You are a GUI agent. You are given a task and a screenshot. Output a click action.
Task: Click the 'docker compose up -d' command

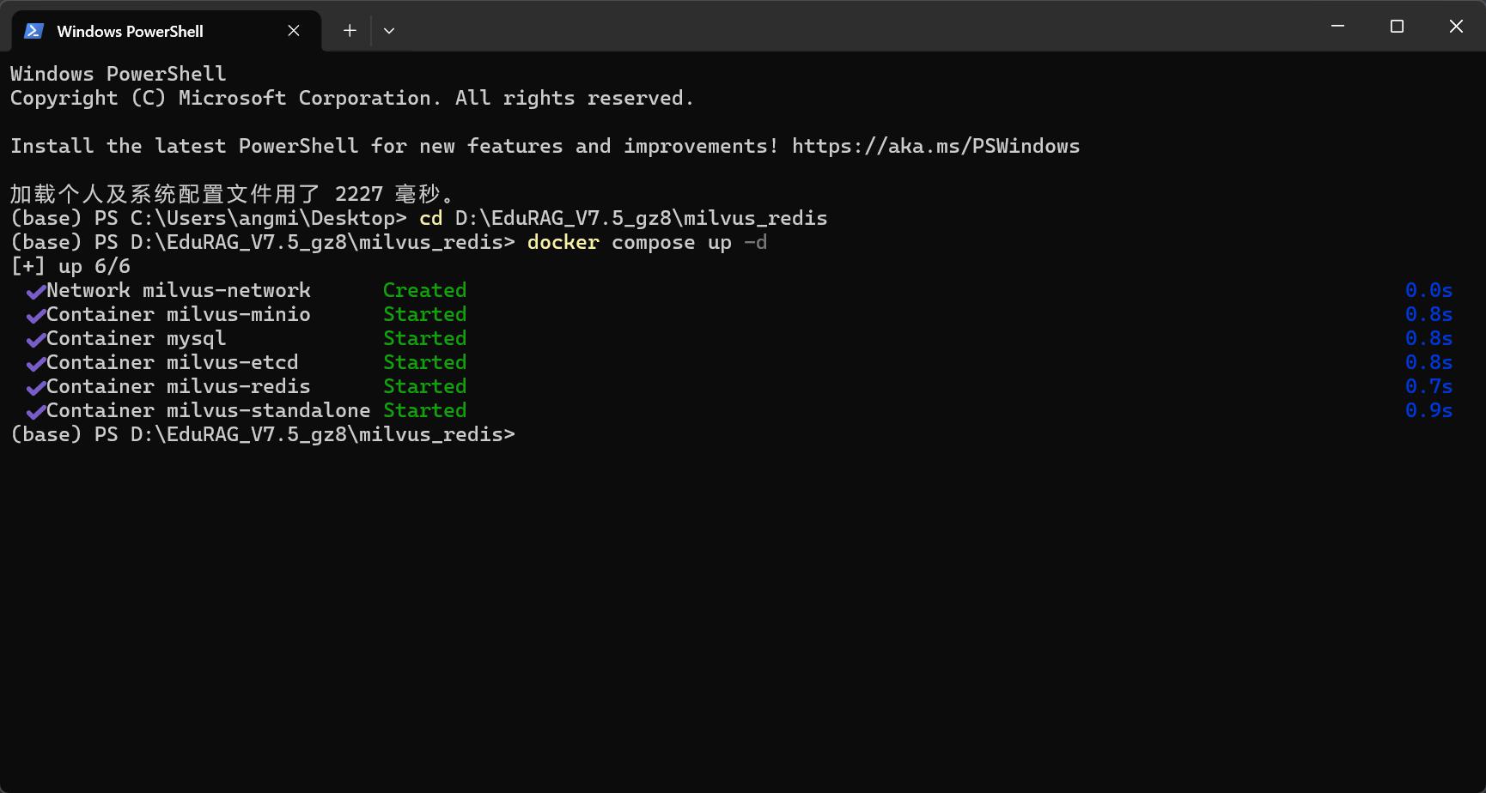tap(648, 242)
